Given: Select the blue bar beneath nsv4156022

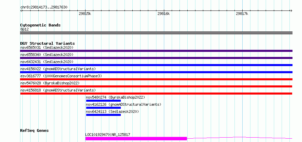Looking at the screenshot, I should click(x=156, y=72).
